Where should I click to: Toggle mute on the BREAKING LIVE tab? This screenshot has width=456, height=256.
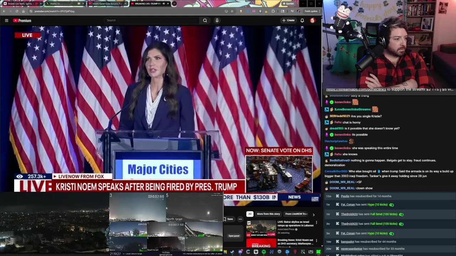tap(164, 4)
